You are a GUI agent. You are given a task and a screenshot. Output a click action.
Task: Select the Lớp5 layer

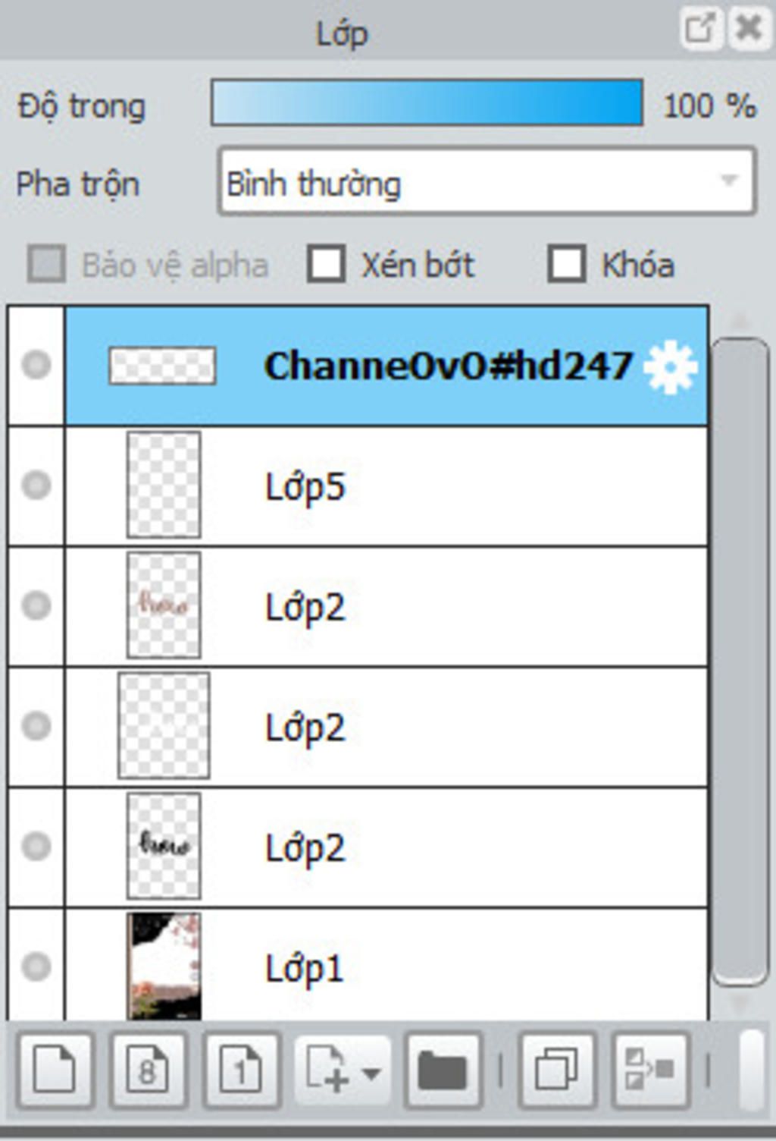386,486
